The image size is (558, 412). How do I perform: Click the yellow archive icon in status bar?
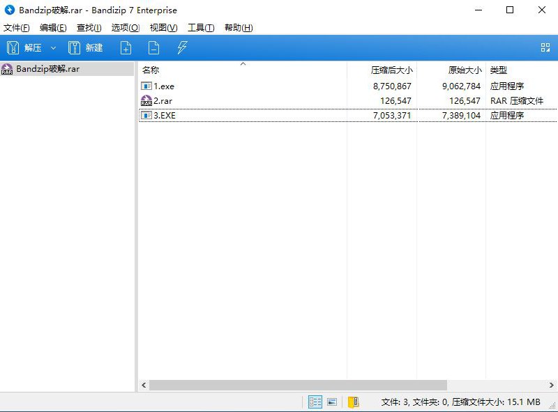click(354, 402)
